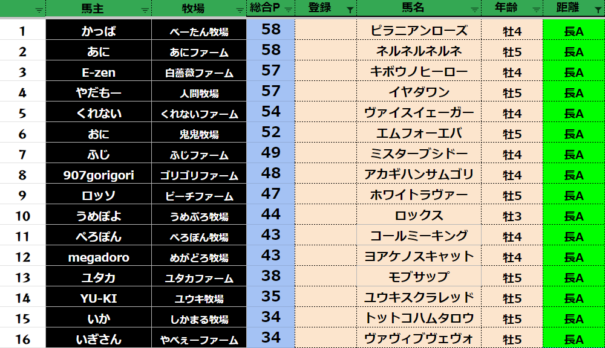This screenshot has height=348, width=605.
Task: Click the owner cell 907gorigori
Action: tap(99, 175)
